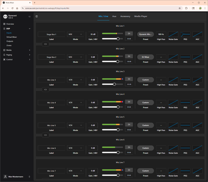Mute Mic Line 1 speaker icon
This screenshot has height=182, width=208.
129,33
